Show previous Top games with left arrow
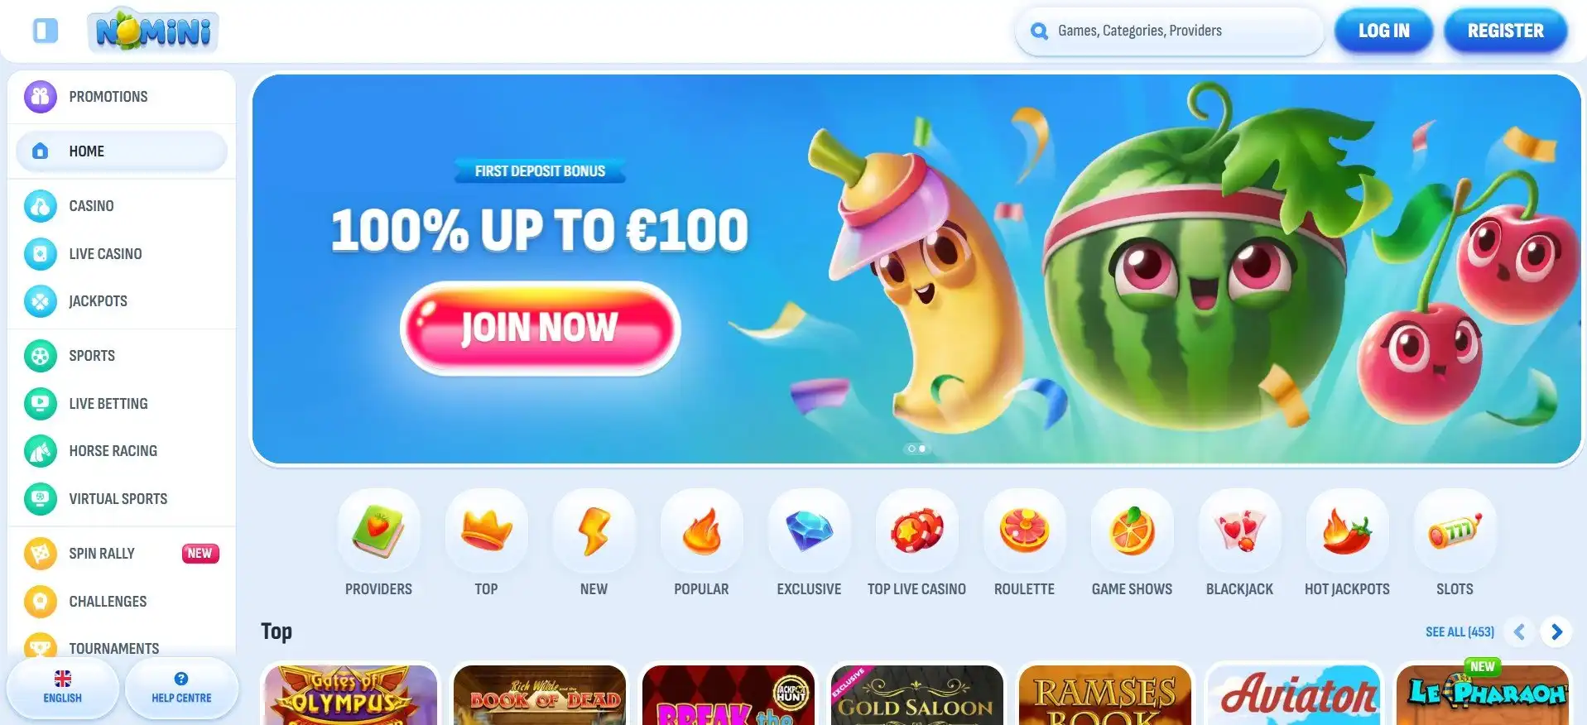Screen dimensions: 1587x725 (x=1519, y=631)
